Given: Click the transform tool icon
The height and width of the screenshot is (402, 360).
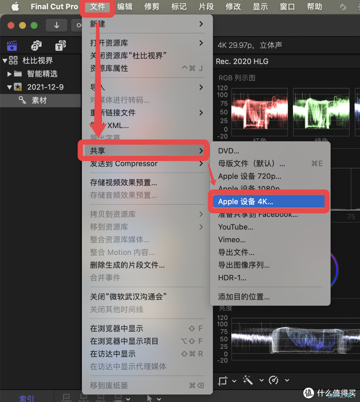Looking at the screenshot, I should click(223, 380).
